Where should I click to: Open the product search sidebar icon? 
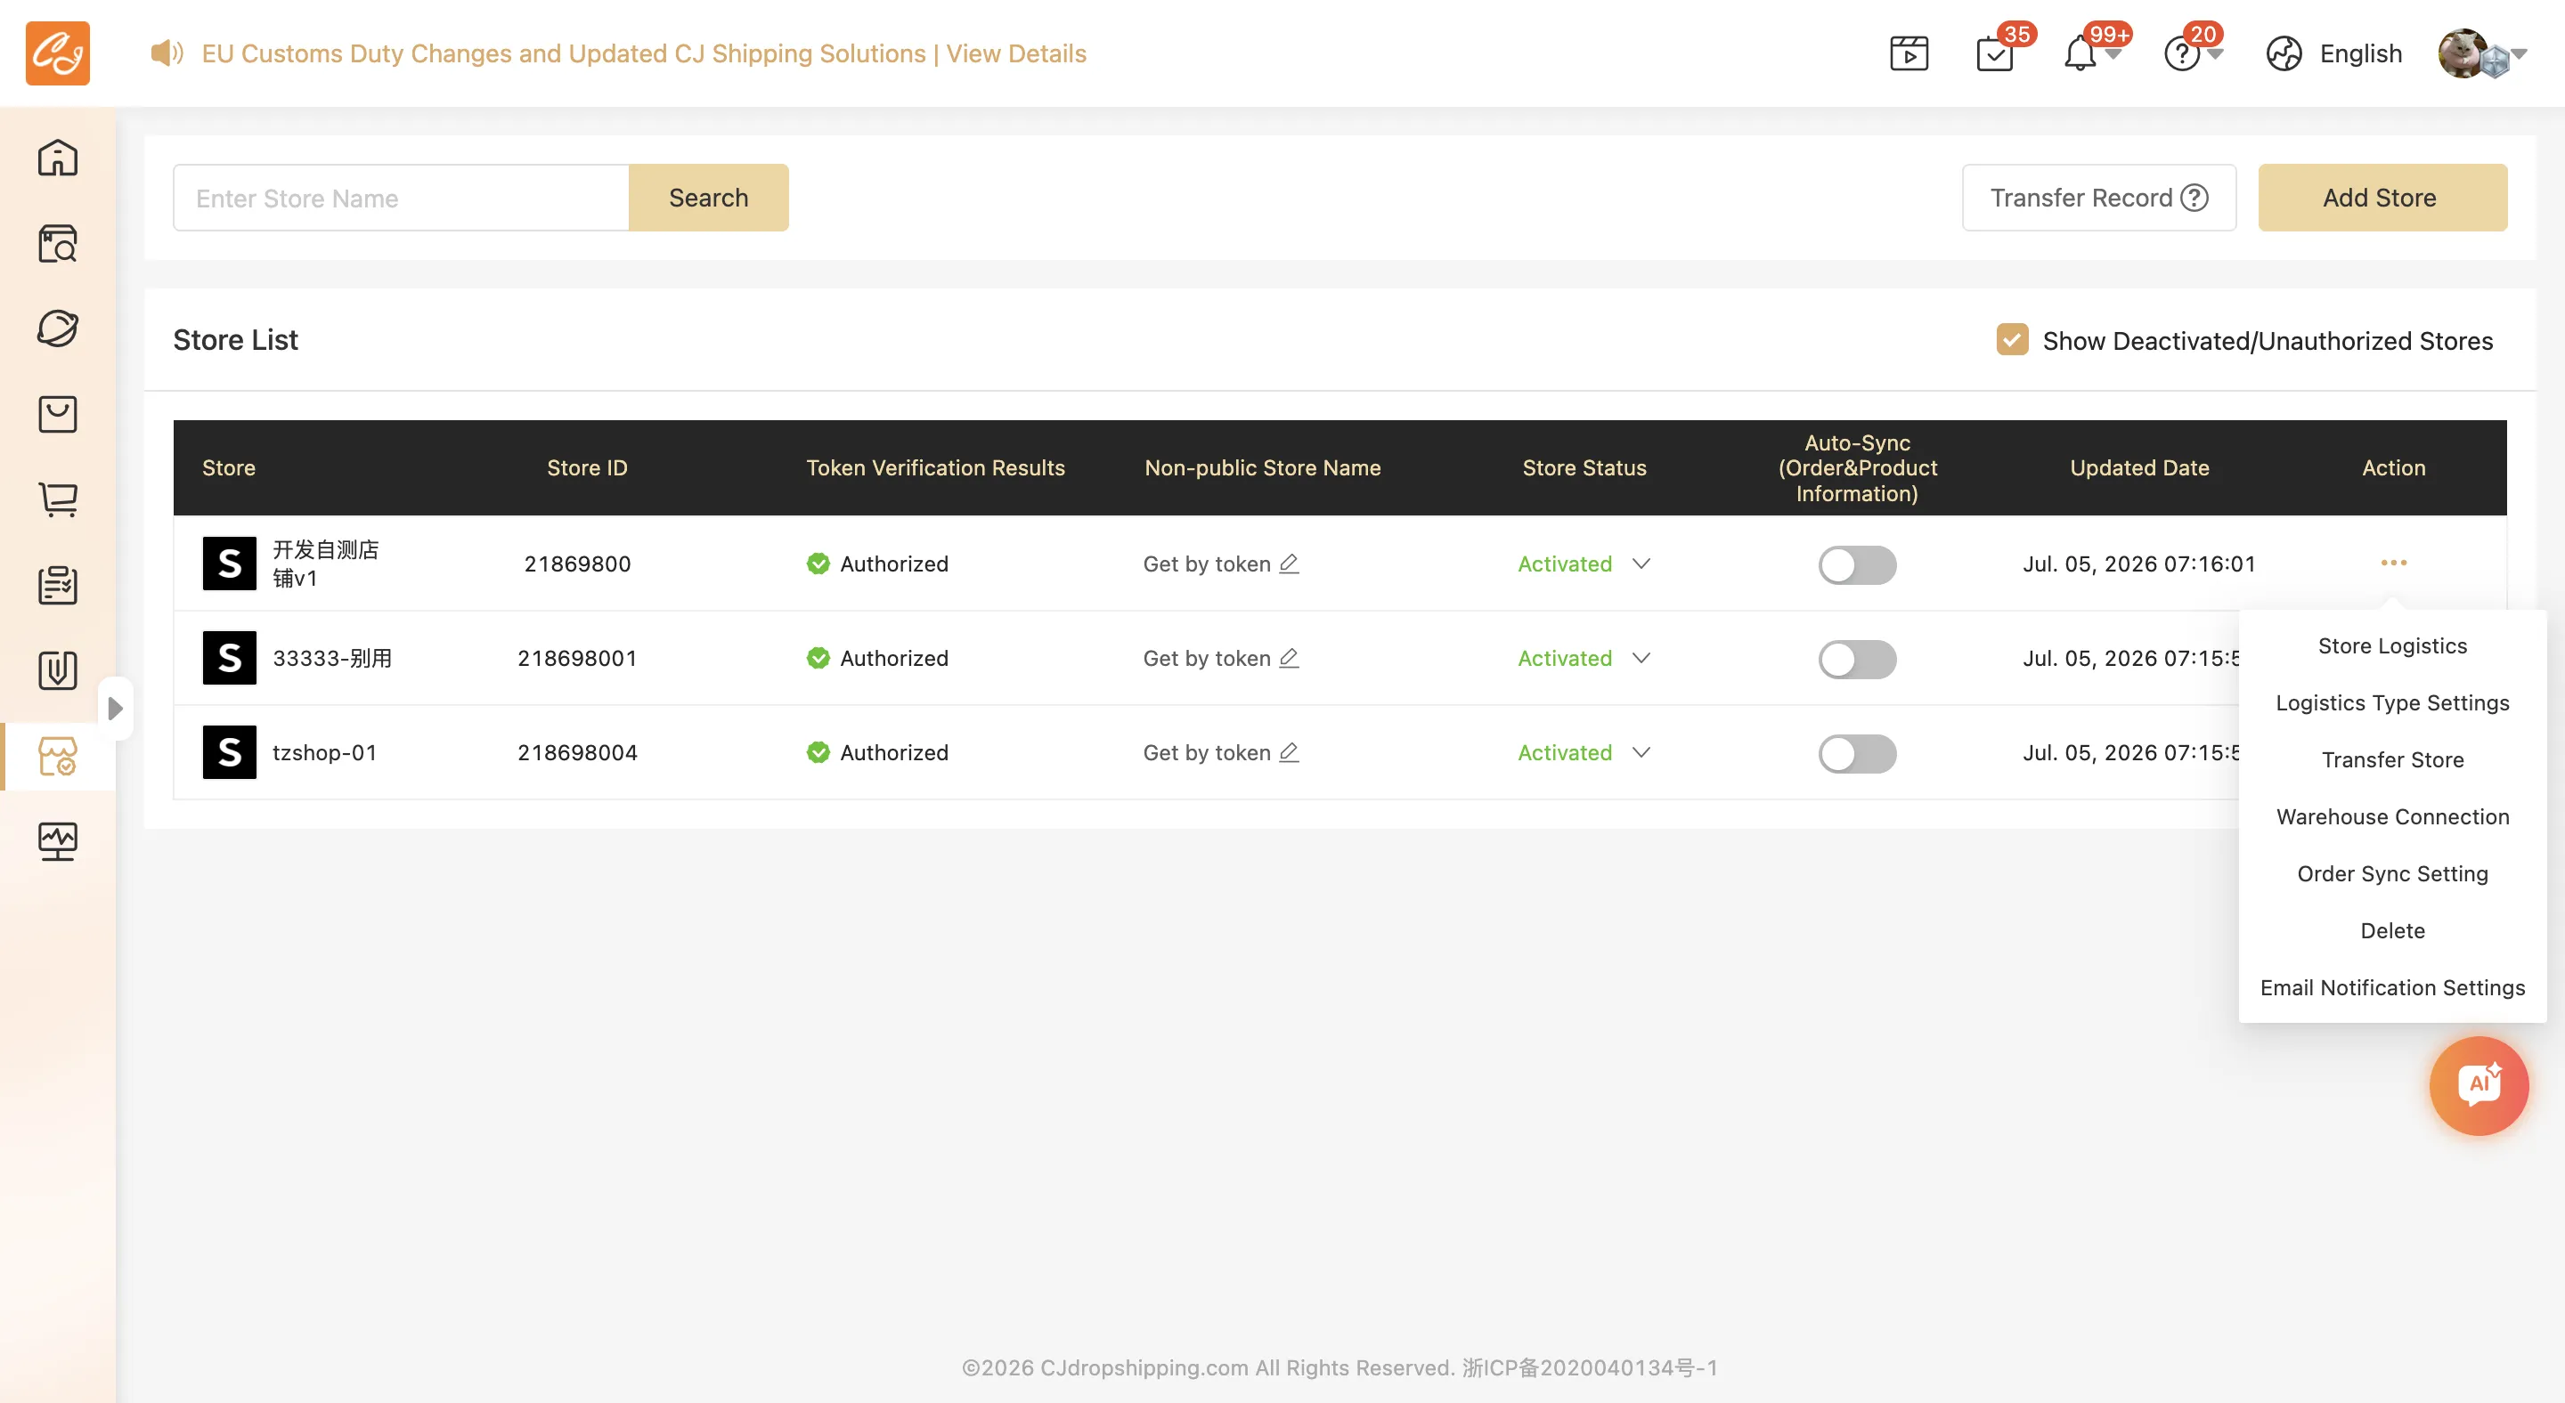coord(58,243)
